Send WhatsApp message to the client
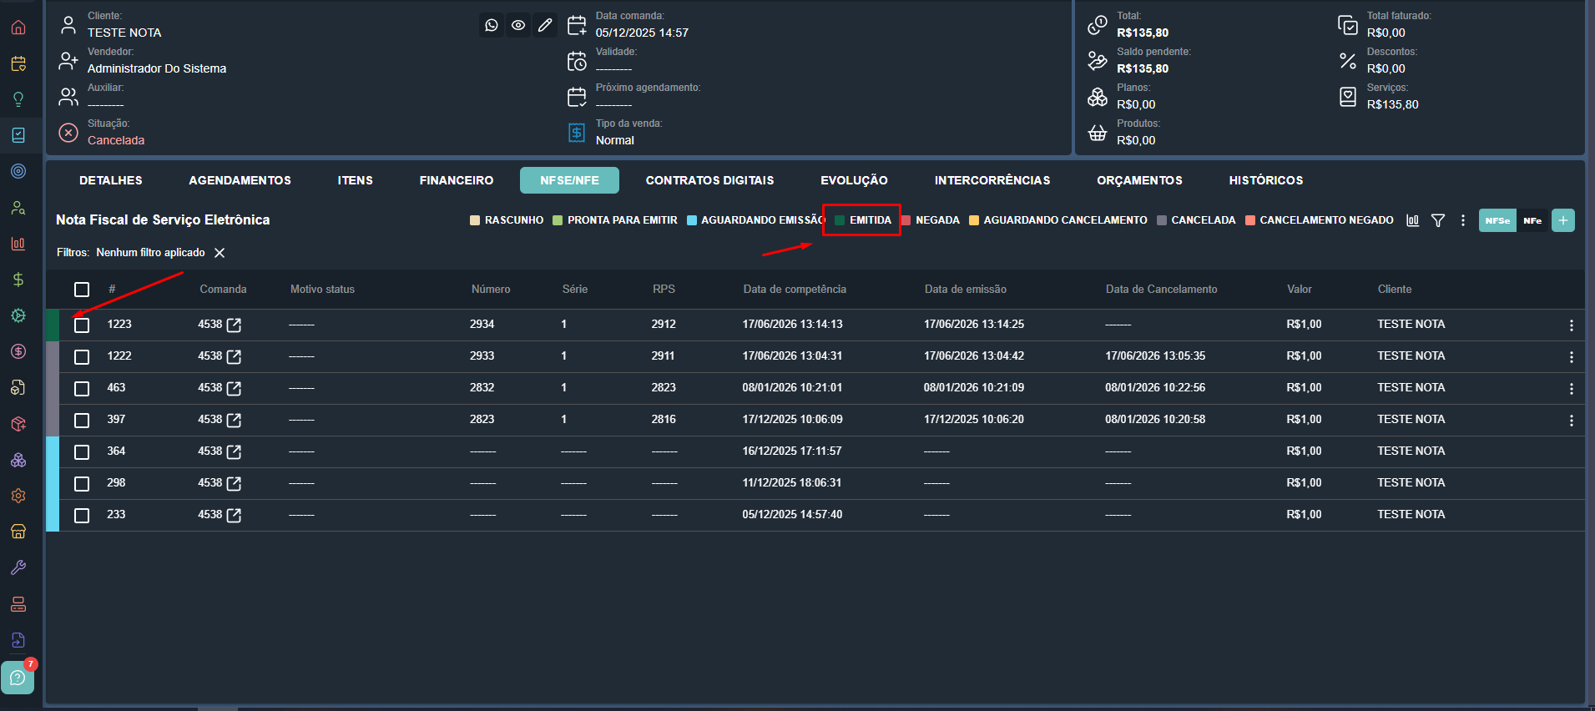Viewport: 1595px width, 711px height. [492, 25]
